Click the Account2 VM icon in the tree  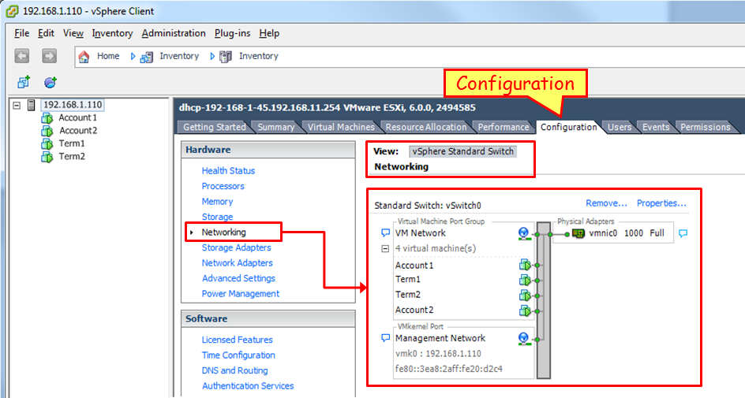coord(47,131)
